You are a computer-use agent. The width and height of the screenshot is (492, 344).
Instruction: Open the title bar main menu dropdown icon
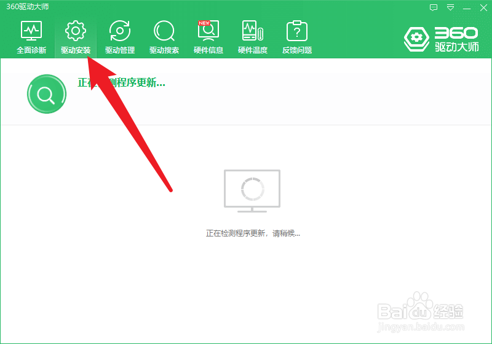click(450, 7)
